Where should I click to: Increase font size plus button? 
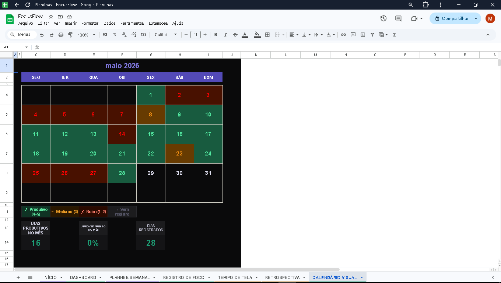[x=205, y=35]
